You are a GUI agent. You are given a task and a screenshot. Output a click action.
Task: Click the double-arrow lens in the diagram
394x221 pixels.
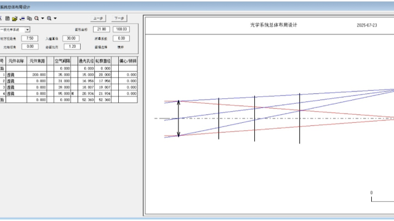tap(179, 118)
